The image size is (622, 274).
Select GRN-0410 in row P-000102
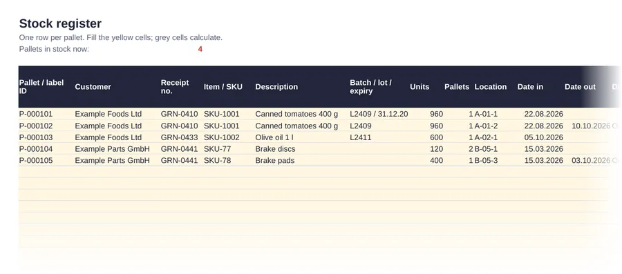point(179,126)
